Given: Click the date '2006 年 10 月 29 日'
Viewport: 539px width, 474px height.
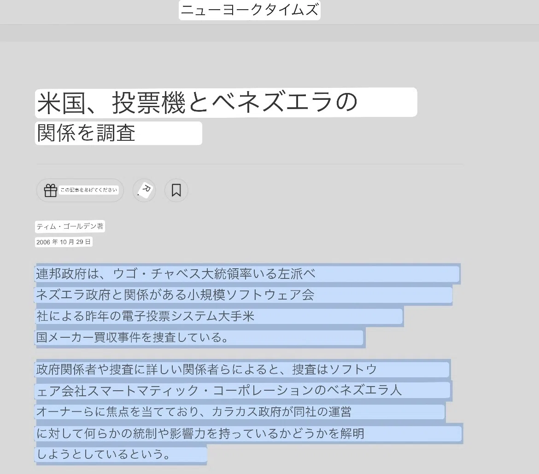Looking at the screenshot, I should coord(64,242).
